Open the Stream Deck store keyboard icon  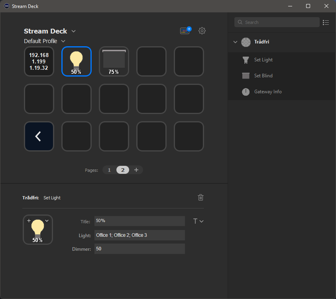(x=186, y=30)
